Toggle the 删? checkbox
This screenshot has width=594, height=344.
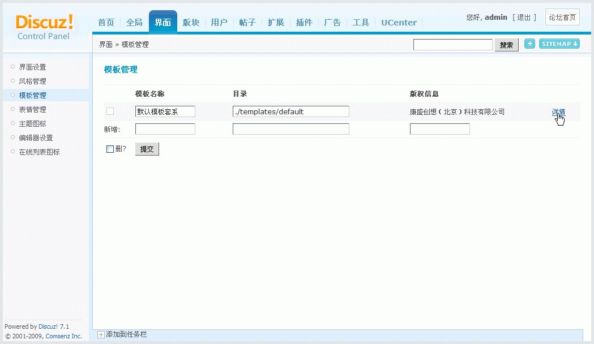[x=110, y=149]
